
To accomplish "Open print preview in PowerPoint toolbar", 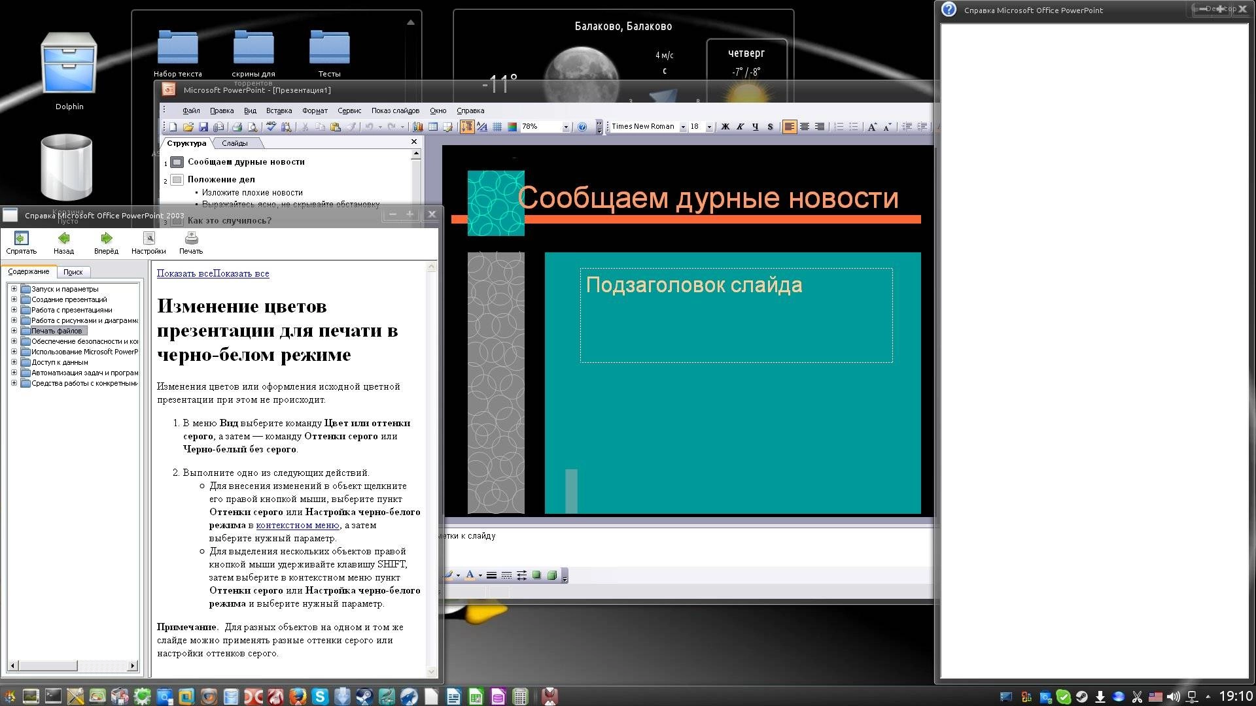I will pyautogui.click(x=253, y=127).
